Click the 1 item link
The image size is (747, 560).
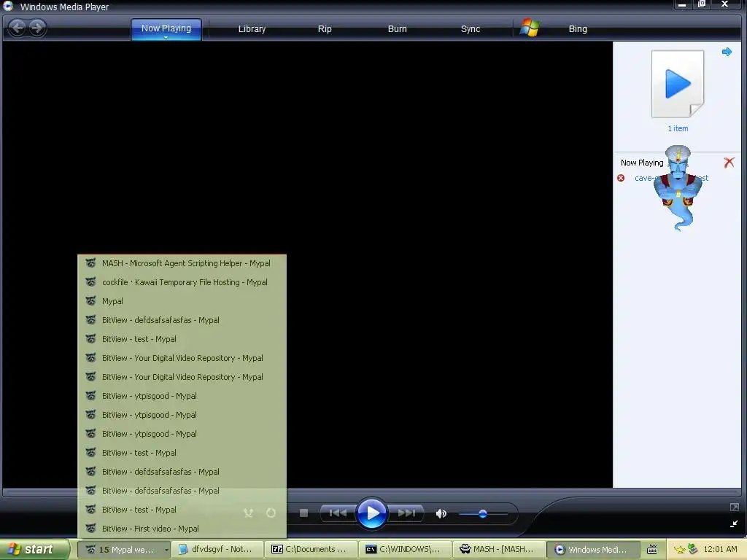point(678,128)
